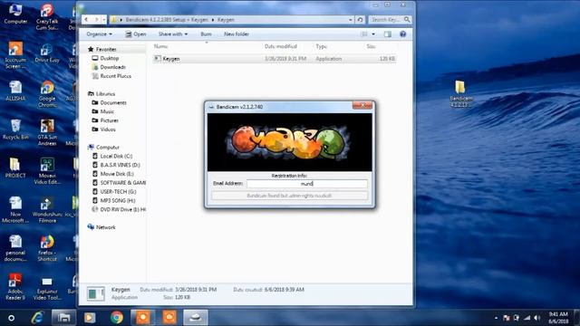Viewport: 580px width, 326px height.
Task: Select Network in navigation pane
Action: coord(105,227)
